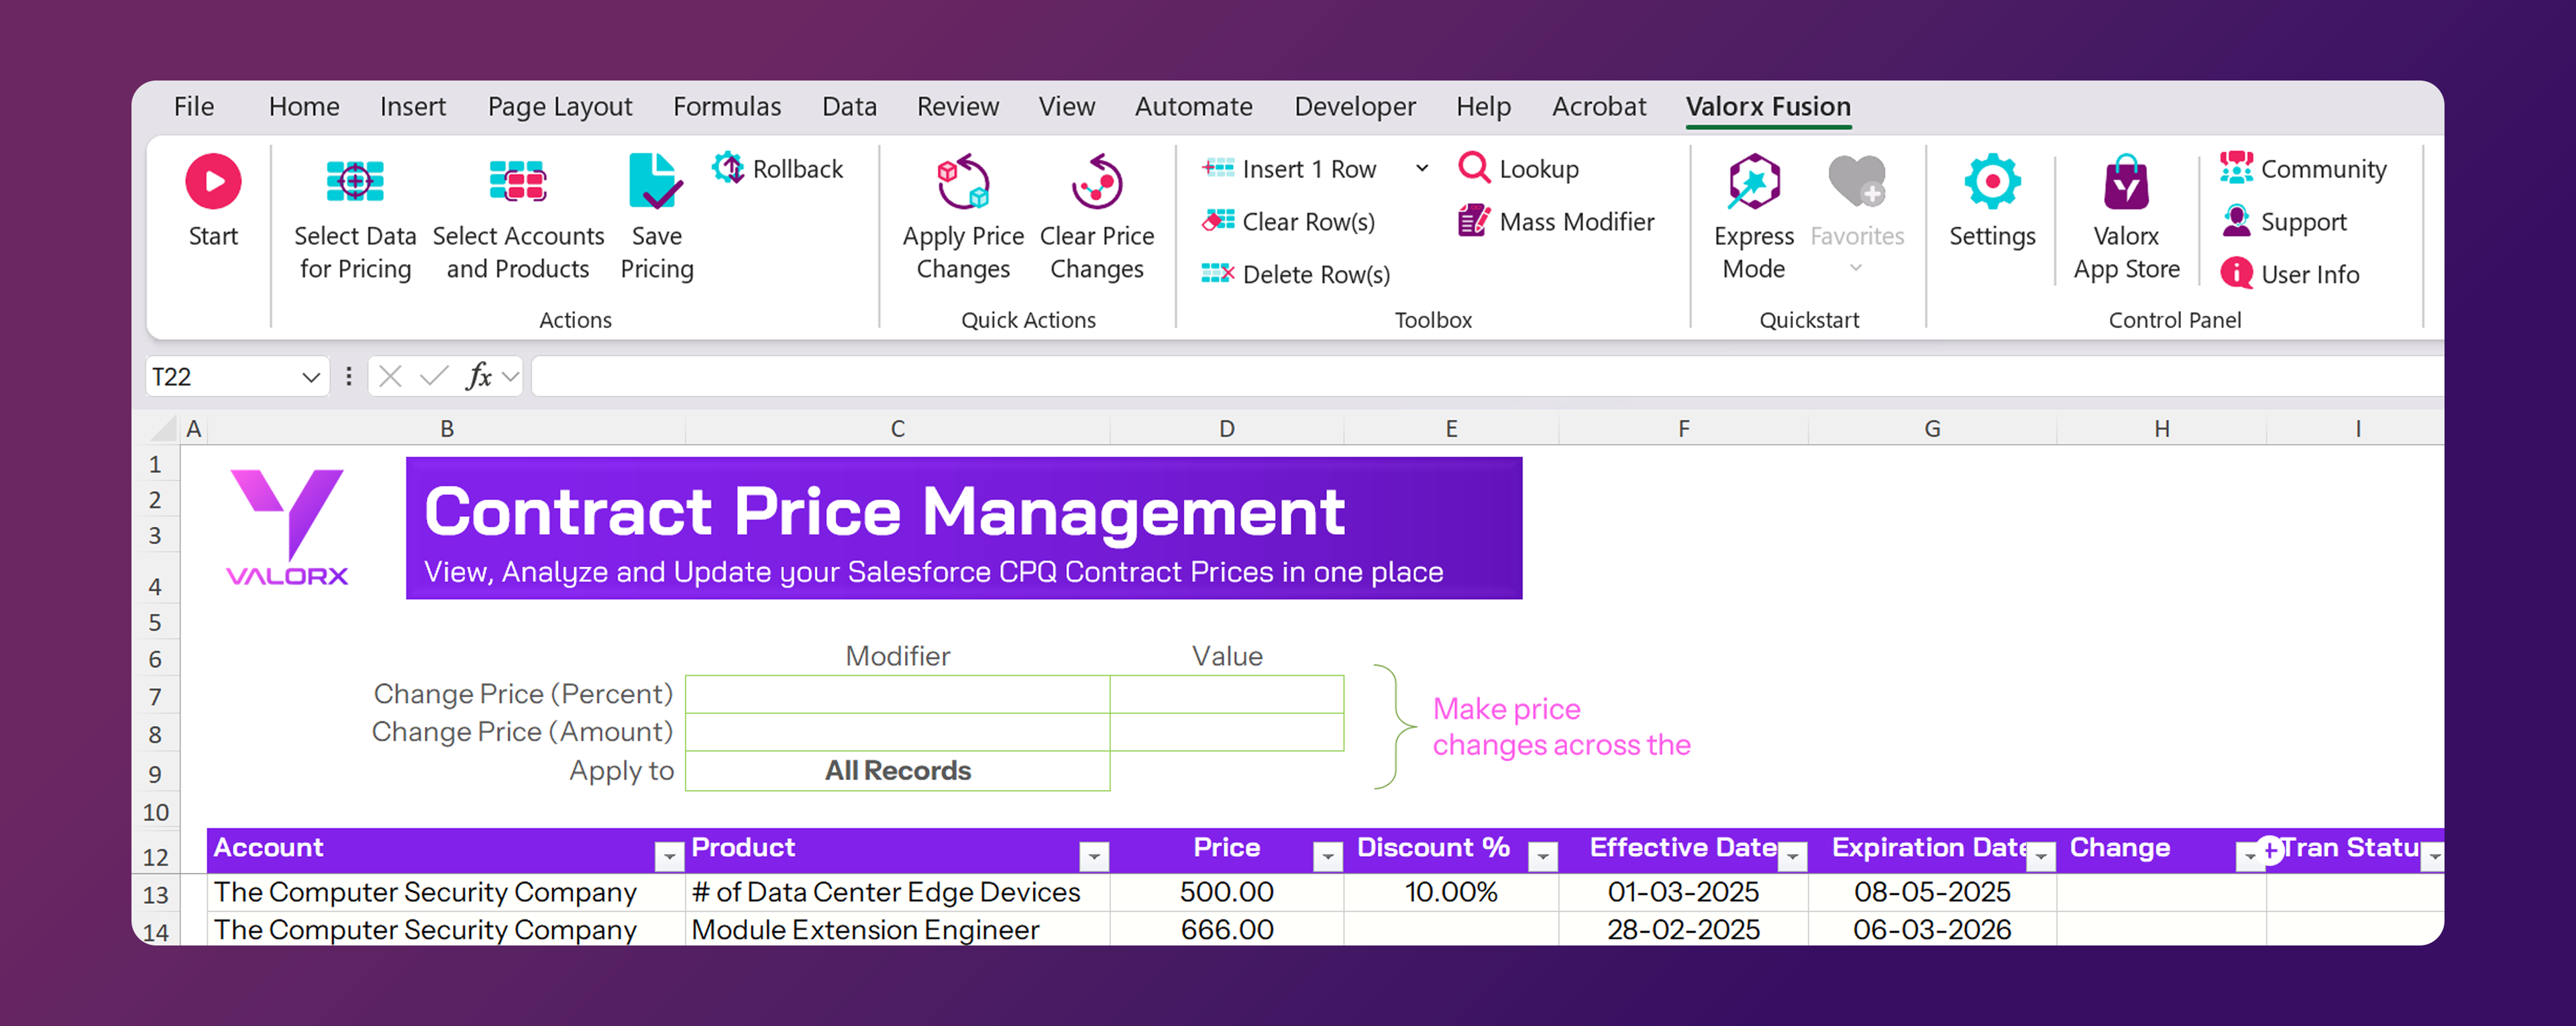
Task: Open the Price column filter dropdown
Action: pyautogui.click(x=1327, y=856)
